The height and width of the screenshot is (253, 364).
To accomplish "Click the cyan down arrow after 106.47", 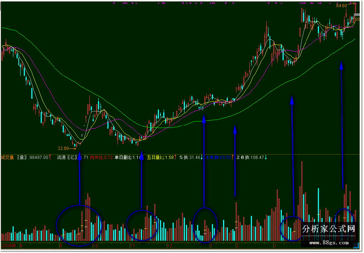I will [x=266, y=157].
